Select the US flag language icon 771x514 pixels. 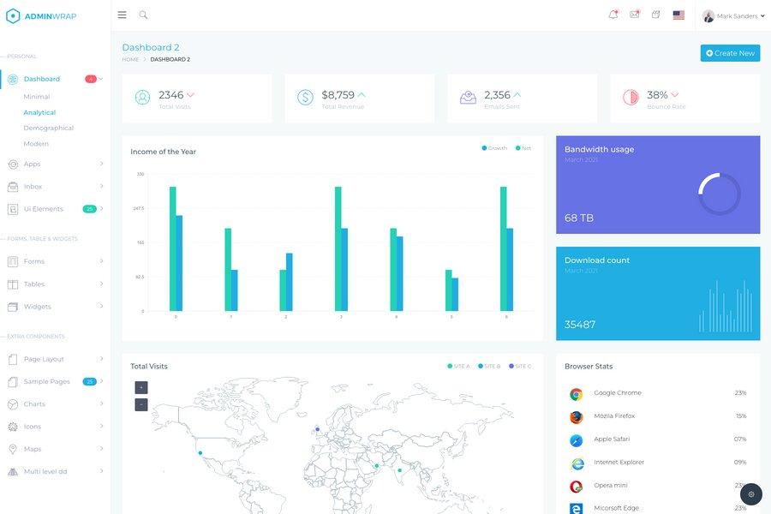(676, 14)
